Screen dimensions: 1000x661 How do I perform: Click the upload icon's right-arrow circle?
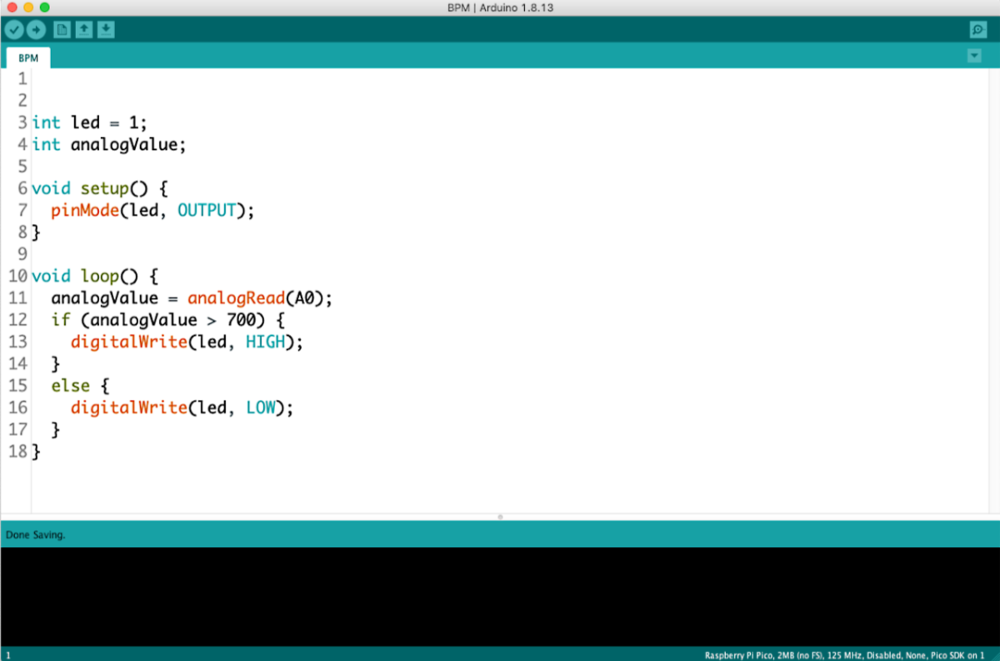coord(37,29)
